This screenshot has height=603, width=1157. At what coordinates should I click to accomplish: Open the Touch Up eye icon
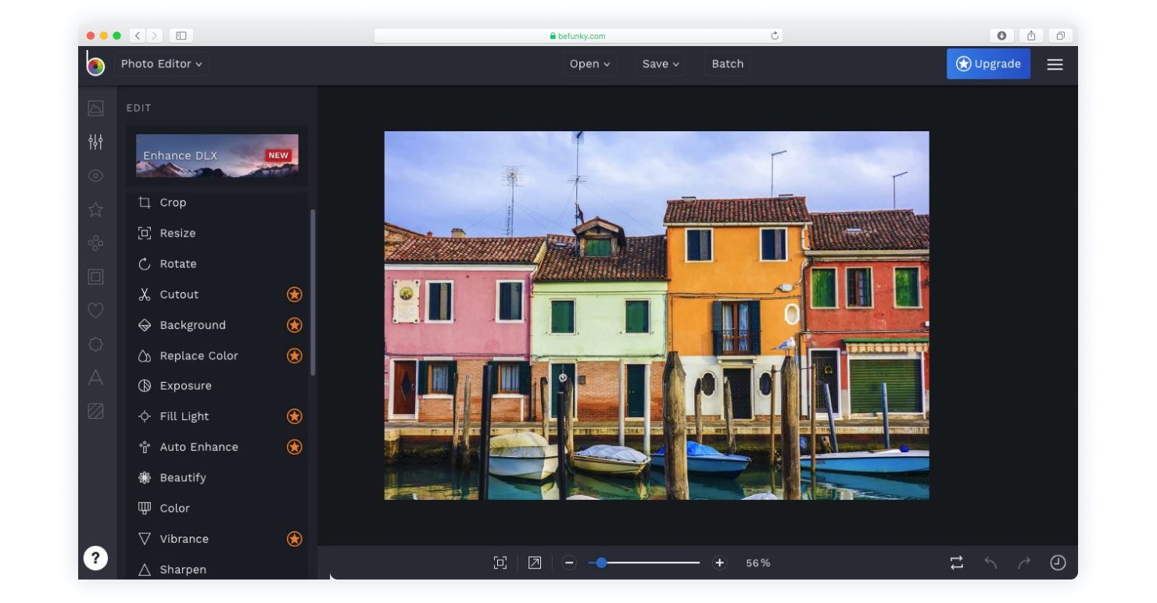[x=95, y=176]
